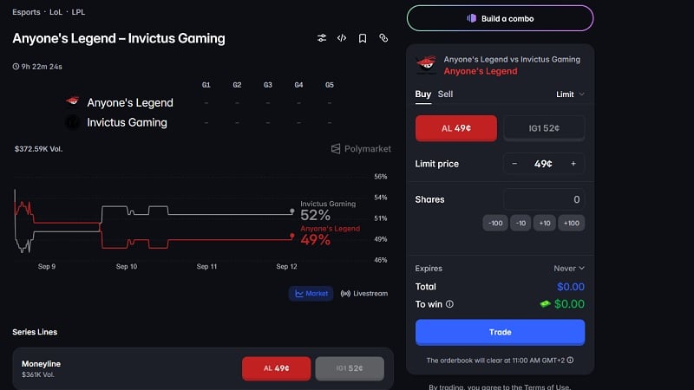Open the chart settings sliders icon
The width and height of the screenshot is (694, 390).
(x=322, y=38)
